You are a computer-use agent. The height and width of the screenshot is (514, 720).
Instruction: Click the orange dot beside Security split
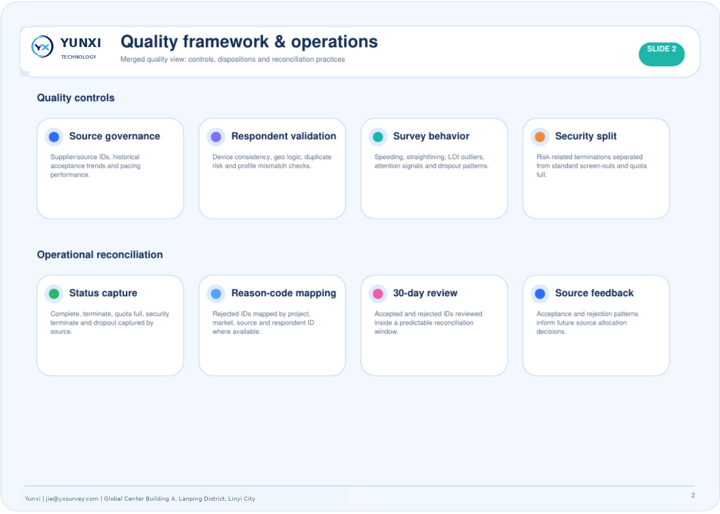540,137
